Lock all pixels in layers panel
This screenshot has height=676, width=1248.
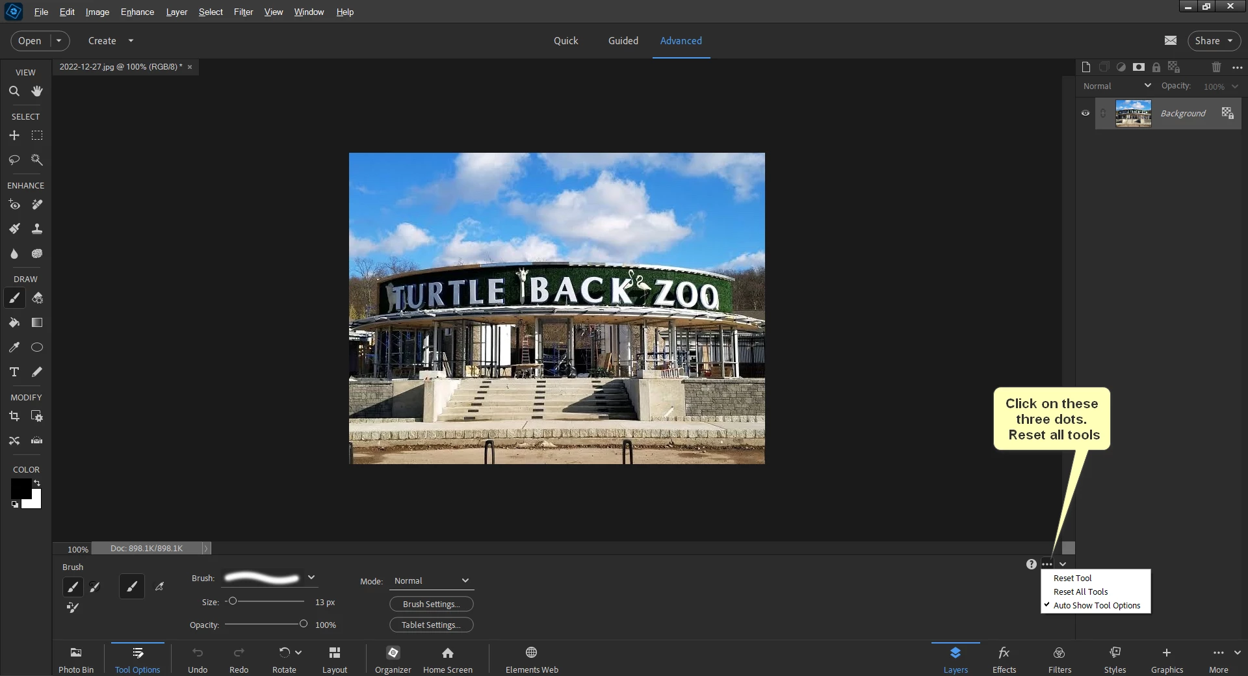point(1156,67)
